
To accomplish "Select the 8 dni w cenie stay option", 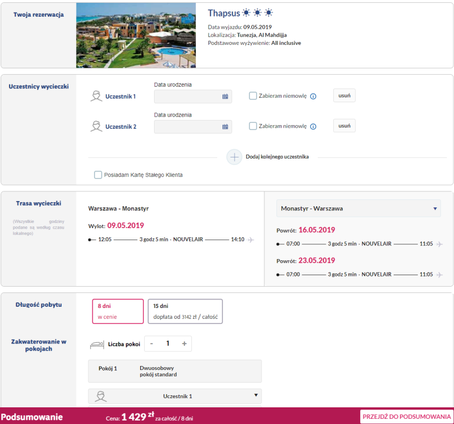I will (x=118, y=311).
